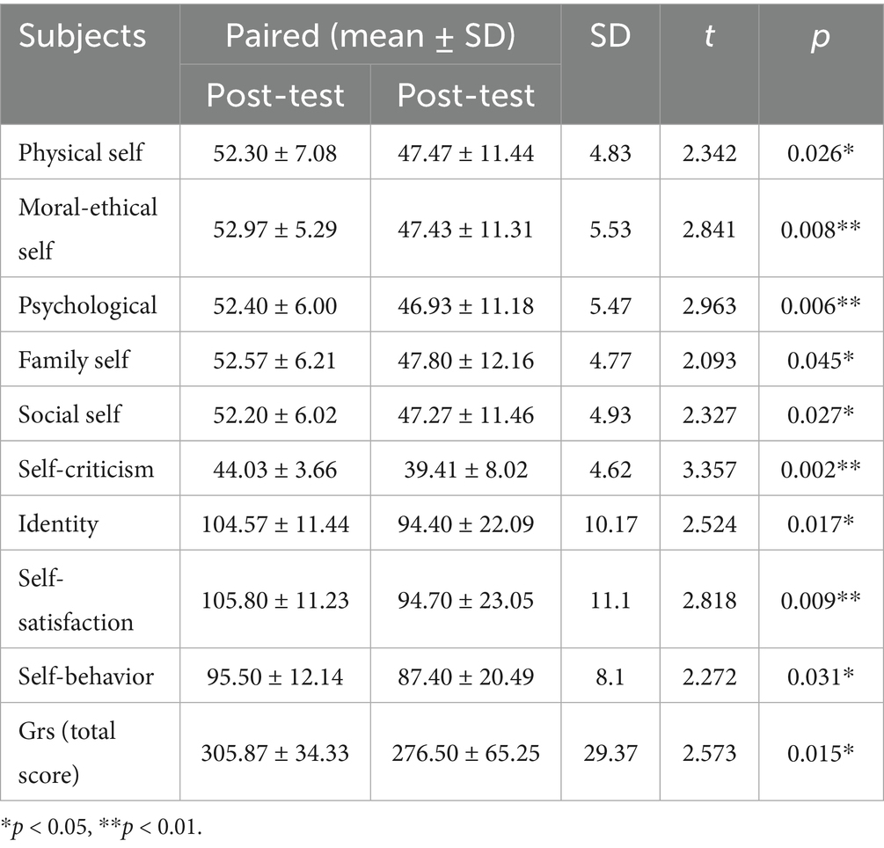Click the Grs (total score) row label
The image size is (884, 848).
click(x=67, y=752)
